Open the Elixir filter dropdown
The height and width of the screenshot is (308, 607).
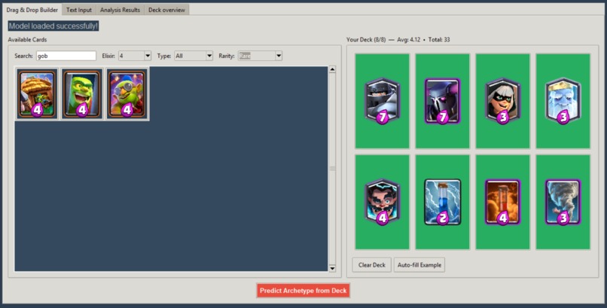point(135,56)
